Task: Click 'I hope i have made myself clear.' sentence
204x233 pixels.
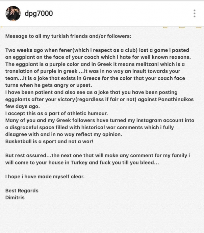Action: click(x=45, y=177)
